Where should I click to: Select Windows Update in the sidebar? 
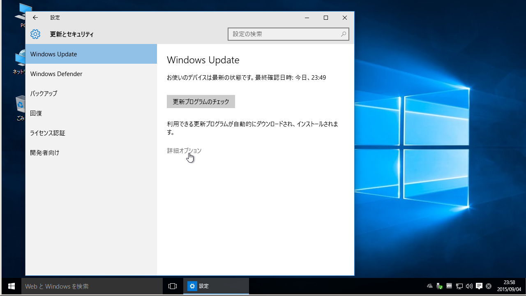pos(91,54)
